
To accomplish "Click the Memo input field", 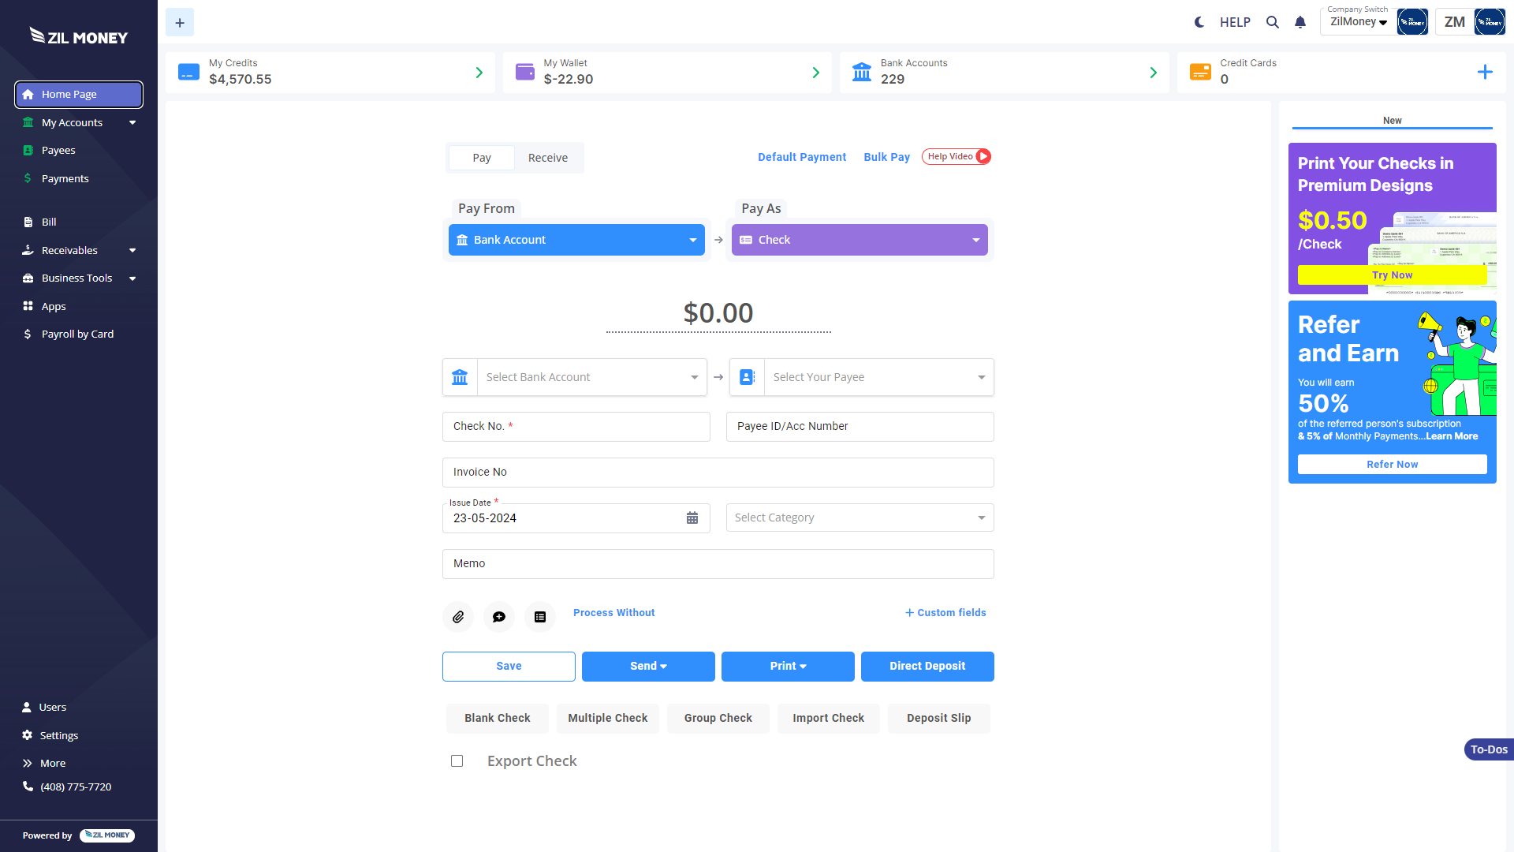I will (x=718, y=563).
